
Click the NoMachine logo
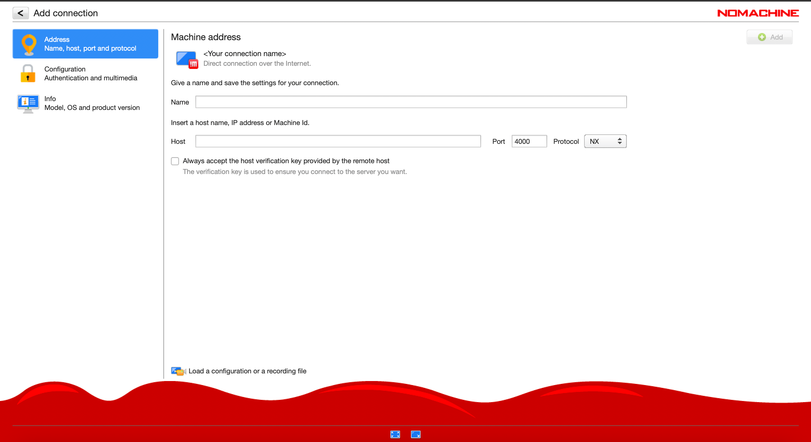(x=758, y=13)
